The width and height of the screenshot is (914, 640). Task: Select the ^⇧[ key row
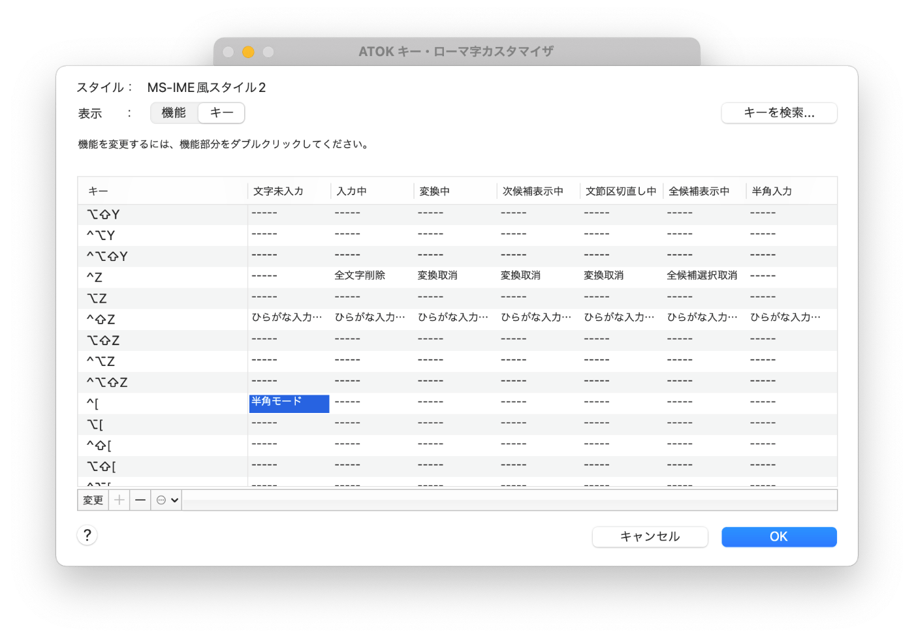(x=457, y=445)
